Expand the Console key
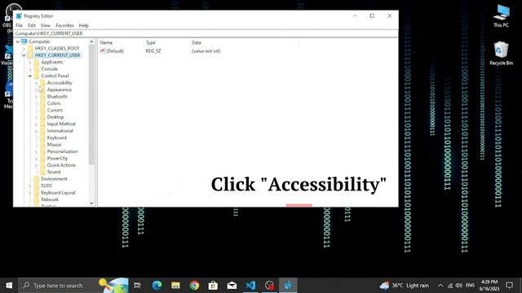This screenshot has width=522, height=293. (x=30, y=69)
